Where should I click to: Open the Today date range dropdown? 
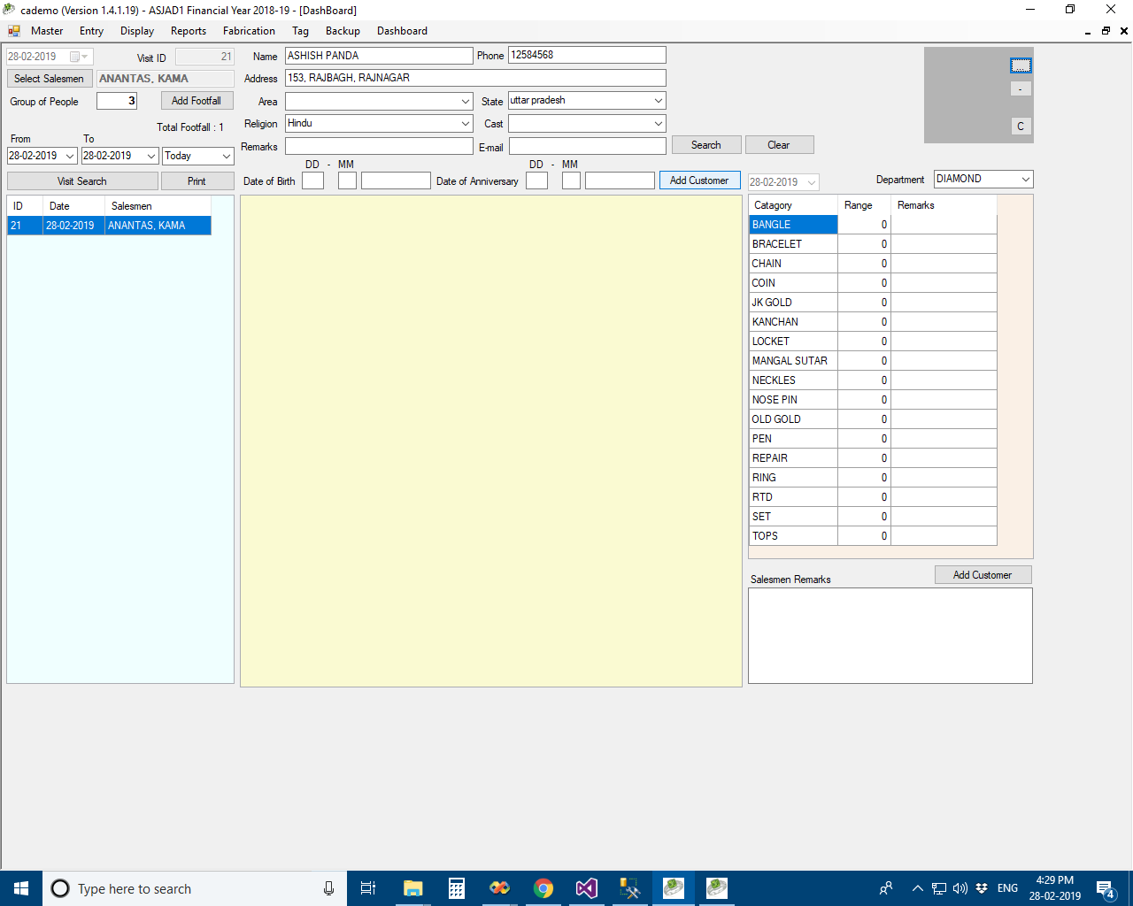tap(226, 156)
